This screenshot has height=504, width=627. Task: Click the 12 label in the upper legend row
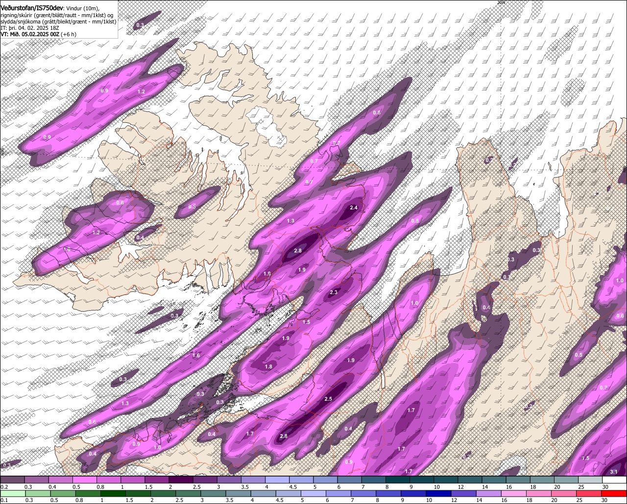(x=460, y=487)
